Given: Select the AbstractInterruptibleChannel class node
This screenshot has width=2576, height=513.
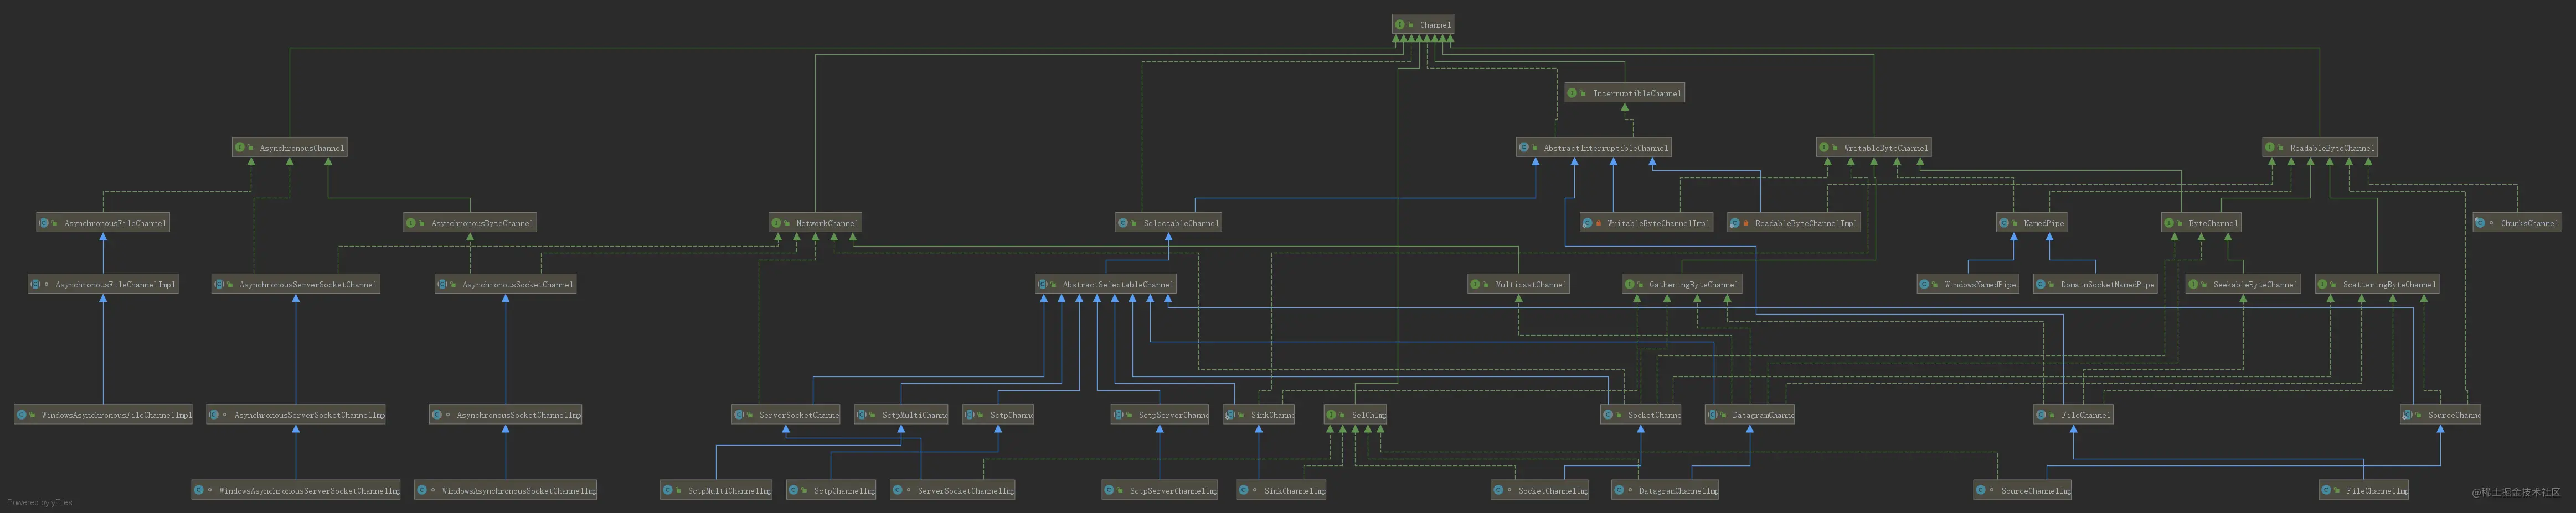Looking at the screenshot, I should pos(1594,148).
